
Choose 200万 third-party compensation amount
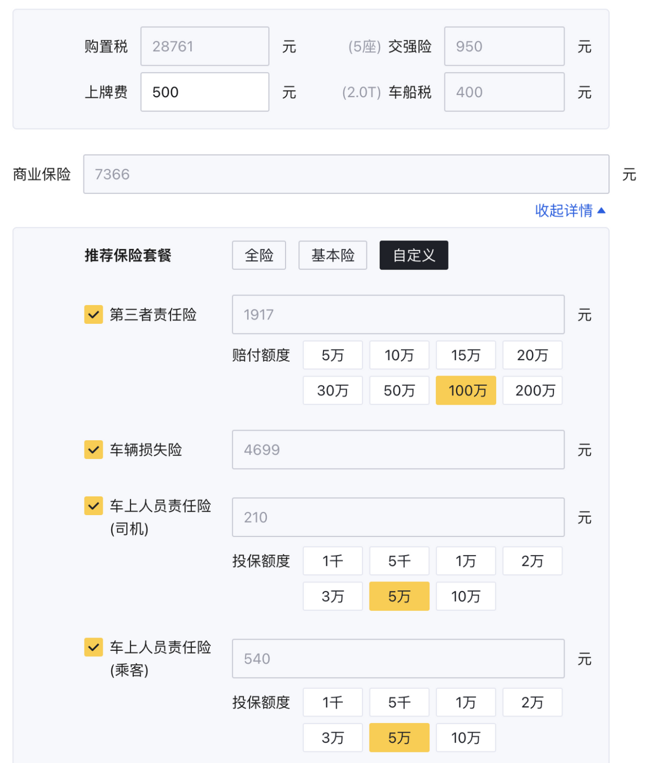pyautogui.click(x=532, y=390)
